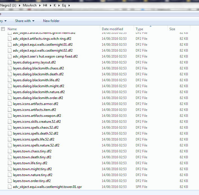Sort files by Size column header
Viewport: 199px width, 195px height.
172,29
